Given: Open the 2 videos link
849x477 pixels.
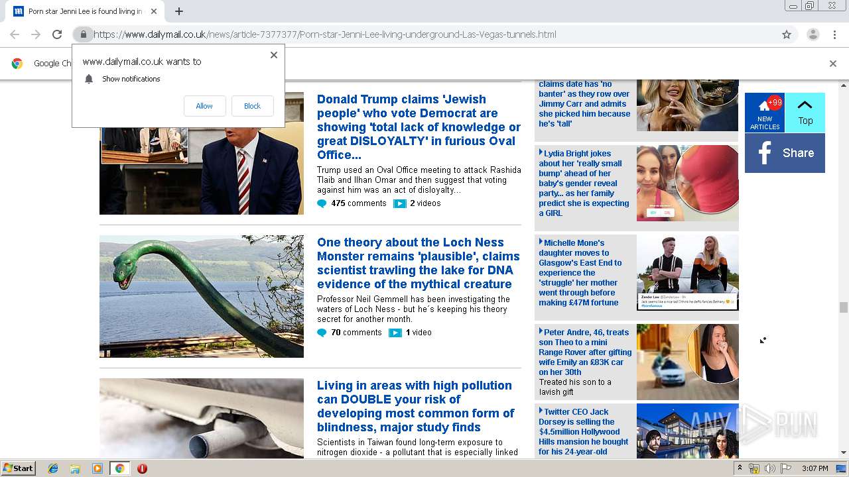Looking at the screenshot, I should [x=425, y=203].
